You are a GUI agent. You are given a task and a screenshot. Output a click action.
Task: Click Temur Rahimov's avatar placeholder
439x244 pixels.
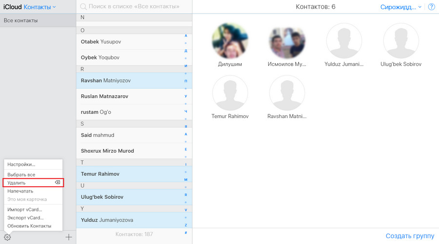[230, 93]
